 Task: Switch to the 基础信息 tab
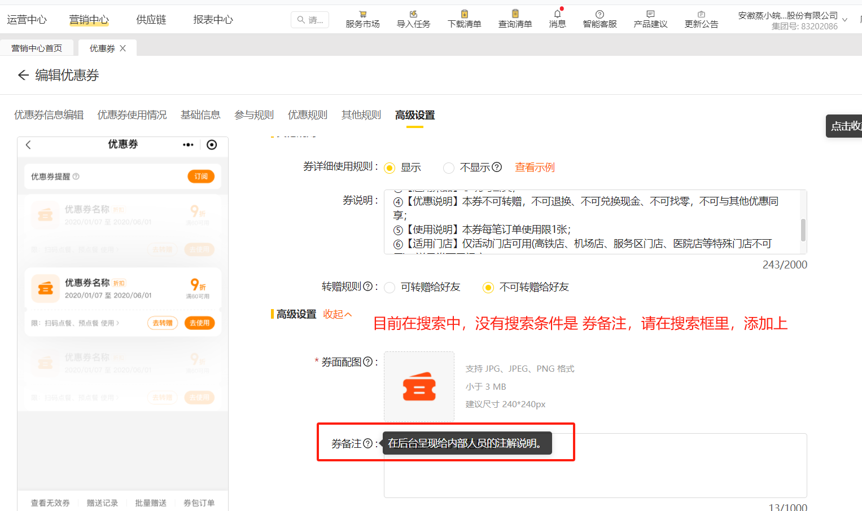tap(200, 115)
